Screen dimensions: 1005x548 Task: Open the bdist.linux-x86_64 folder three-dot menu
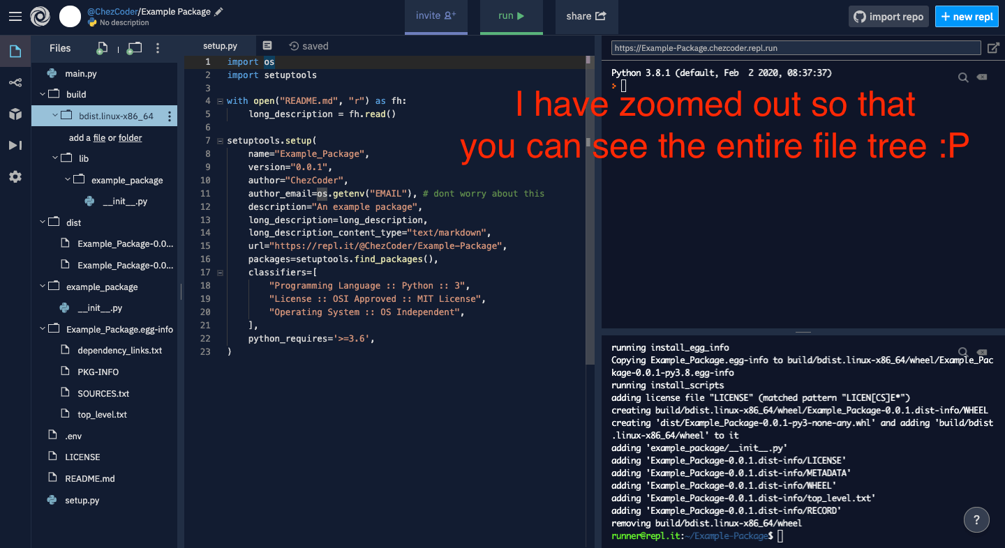[169, 116]
